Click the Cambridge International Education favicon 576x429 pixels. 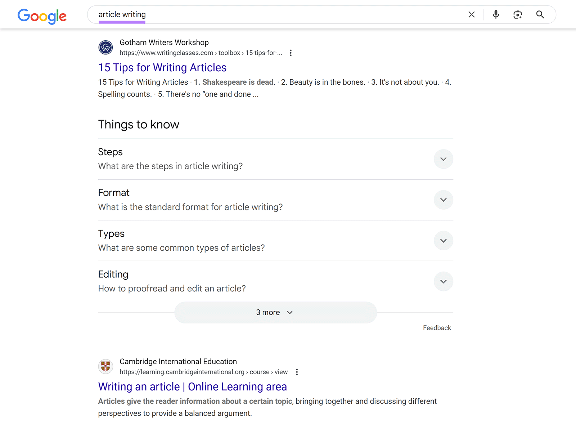(x=105, y=366)
